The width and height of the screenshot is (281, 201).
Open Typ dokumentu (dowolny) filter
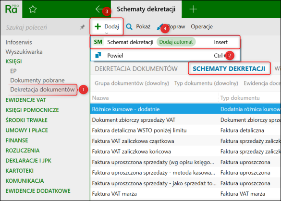pos(206,83)
